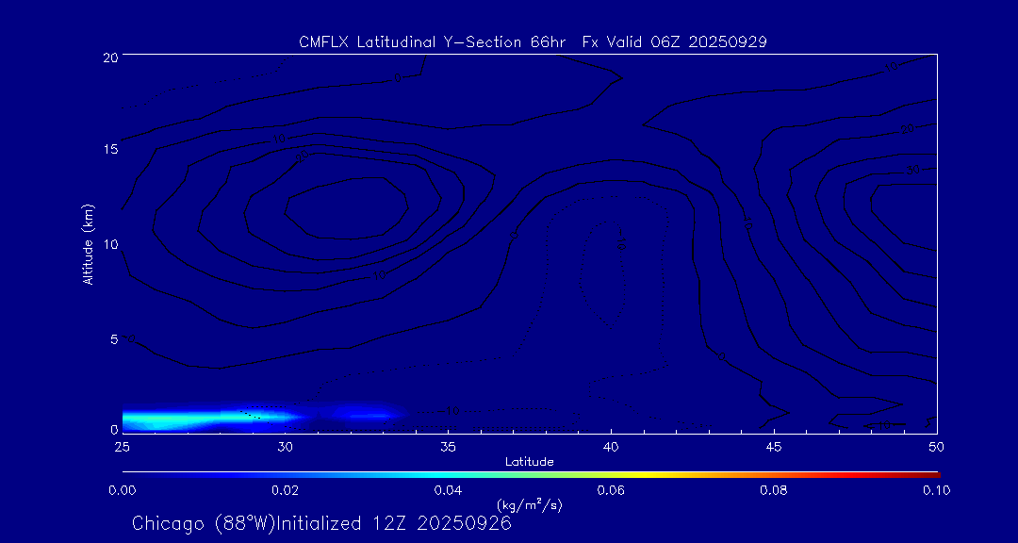The image size is (1018, 543).
Task: Click altitude axis tick label '5'
Action: coord(113,339)
